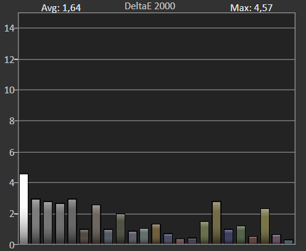The image size is (306, 251).
Task: Select the khaki-yellow bar reaching about 2.3
Action: 265,226
